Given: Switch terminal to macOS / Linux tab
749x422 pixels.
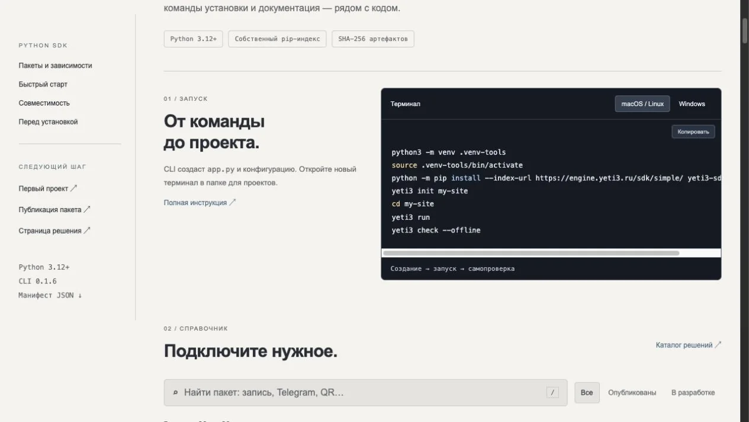Looking at the screenshot, I should (x=642, y=104).
